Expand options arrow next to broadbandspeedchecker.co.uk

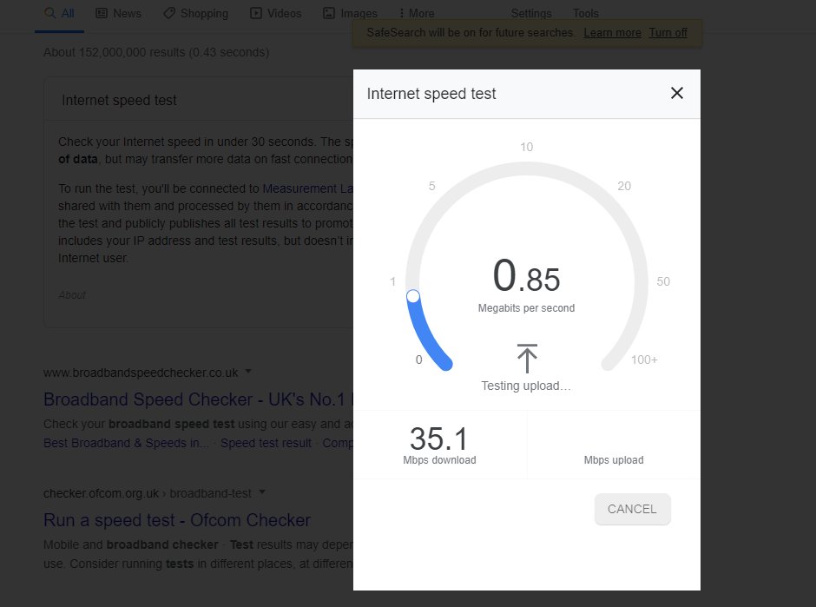coord(248,371)
